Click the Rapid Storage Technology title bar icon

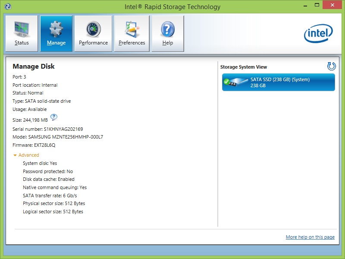(x=8, y=6)
